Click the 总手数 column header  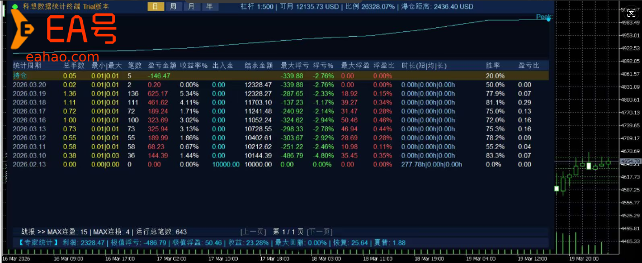[x=74, y=65]
